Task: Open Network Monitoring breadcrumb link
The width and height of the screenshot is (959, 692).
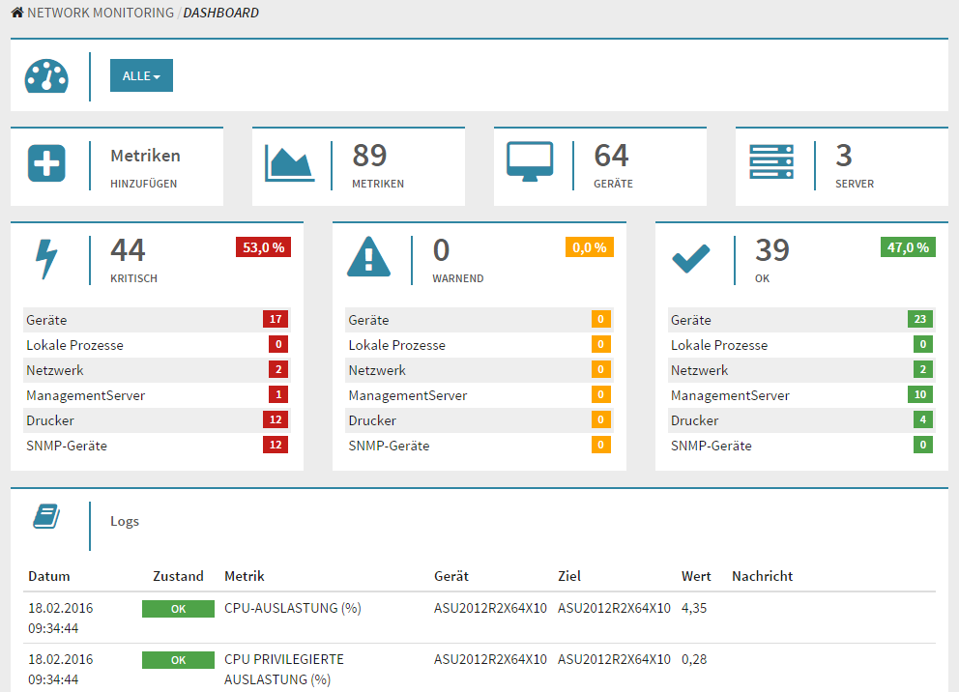Action: 101,14
